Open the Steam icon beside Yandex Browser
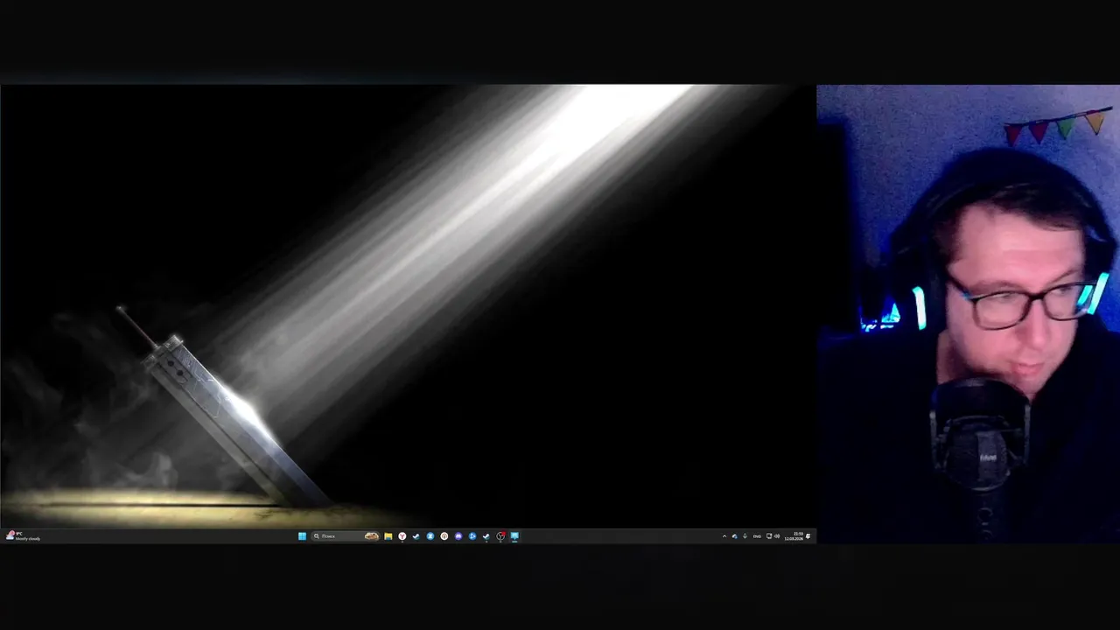The height and width of the screenshot is (630, 1120). pyautogui.click(x=416, y=536)
